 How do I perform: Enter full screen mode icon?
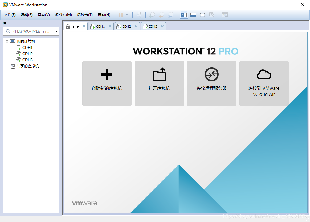tap(202, 15)
